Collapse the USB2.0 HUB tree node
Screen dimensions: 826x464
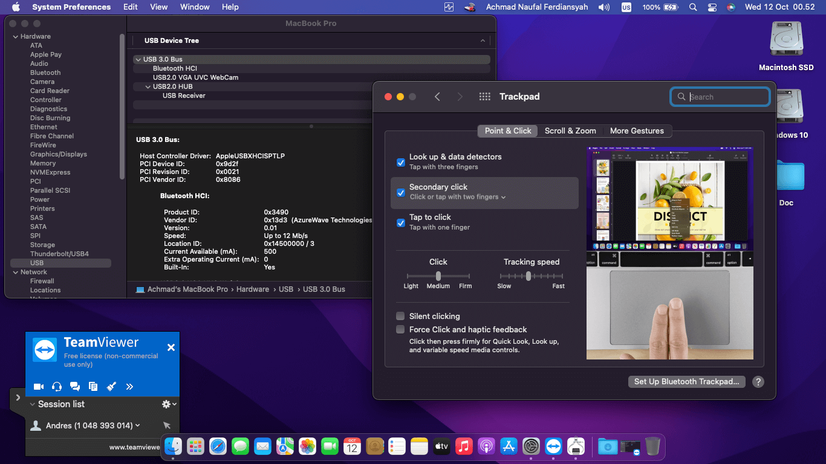pyautogui.click(x=148, y=86)
